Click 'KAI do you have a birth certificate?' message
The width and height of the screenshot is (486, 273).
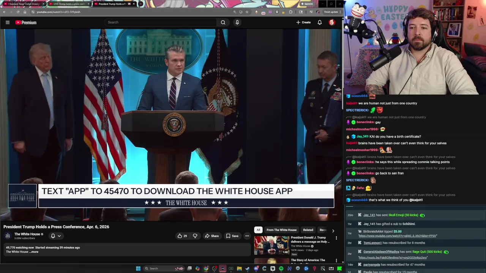pyautogui.click(x=395, y=136)
